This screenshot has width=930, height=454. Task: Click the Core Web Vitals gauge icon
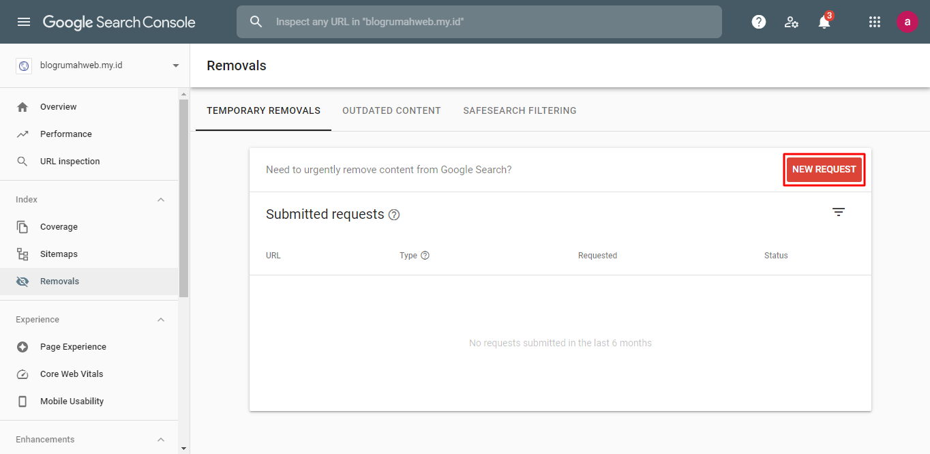(x=22, y=374)
